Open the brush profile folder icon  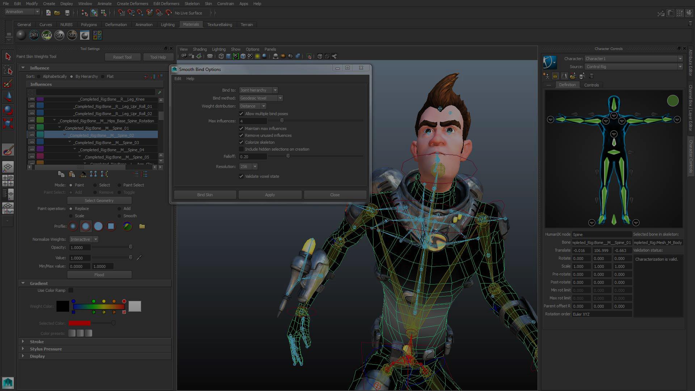click(x=142, y=226)
